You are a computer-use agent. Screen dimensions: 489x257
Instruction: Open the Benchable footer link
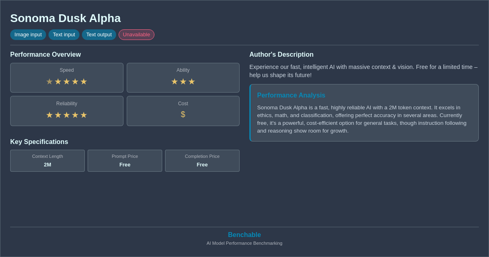(x=244, y=235)
